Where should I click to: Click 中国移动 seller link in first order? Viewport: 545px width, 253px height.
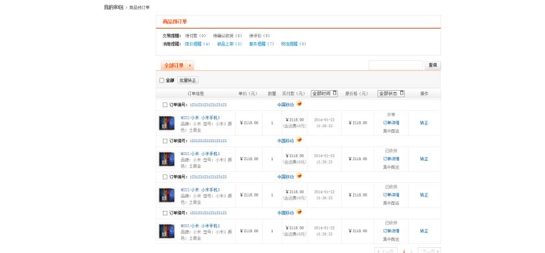click(285, 104)
